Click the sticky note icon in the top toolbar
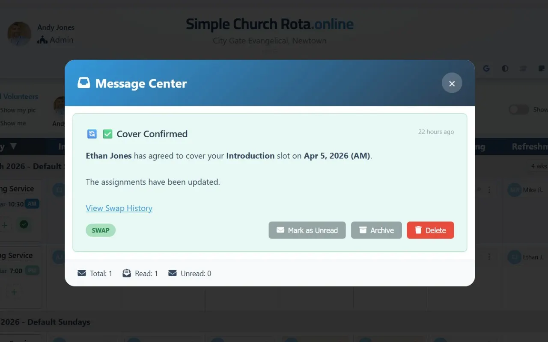This screenshot has height=342, width=548. [541, 68]
